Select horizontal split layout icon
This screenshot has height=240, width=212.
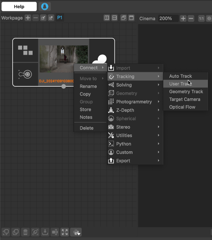115,18
